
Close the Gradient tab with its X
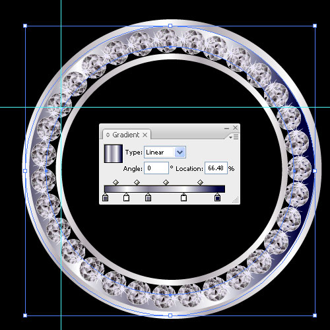point(145,135)
